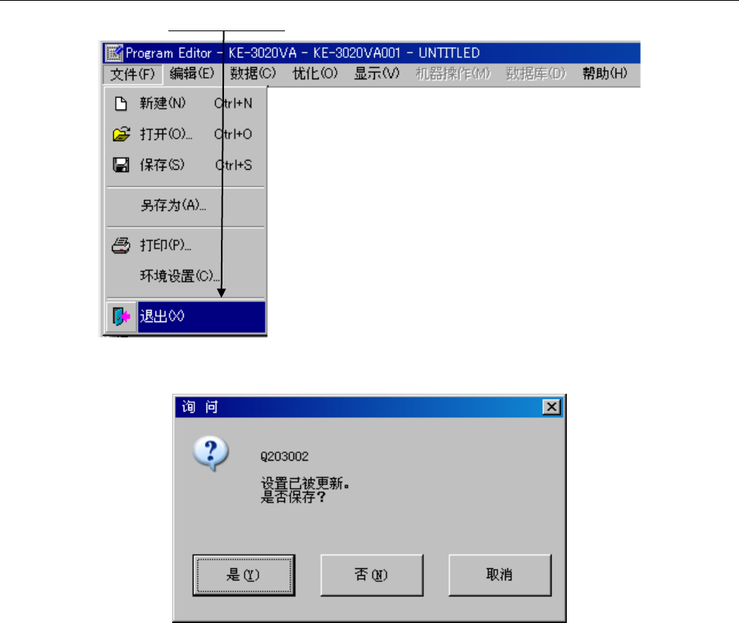
Task: Close the 询问 dialog with the X
Action: click(552, 407)
